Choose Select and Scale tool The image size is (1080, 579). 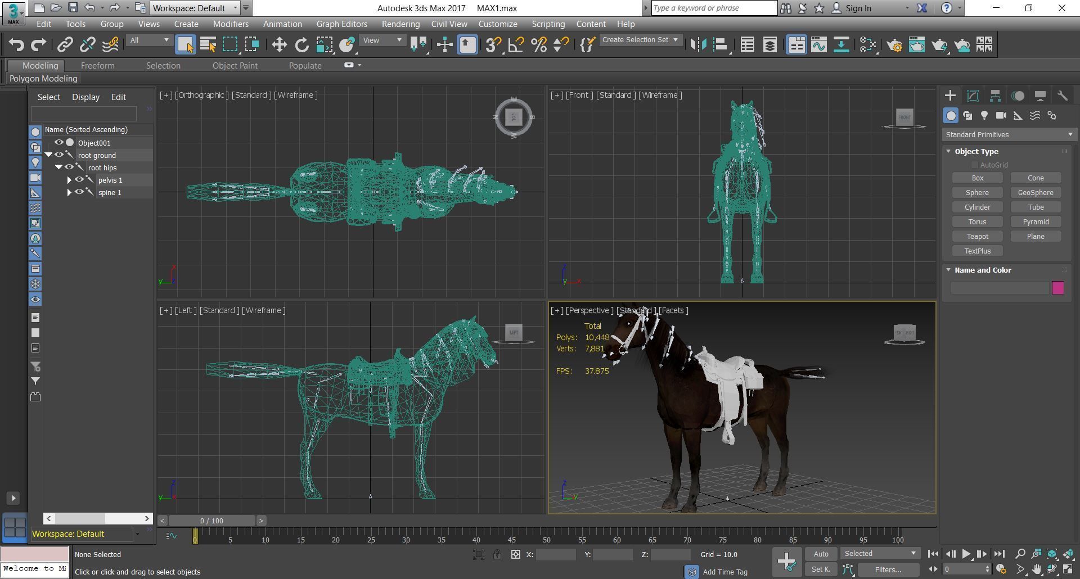[324, 45]
